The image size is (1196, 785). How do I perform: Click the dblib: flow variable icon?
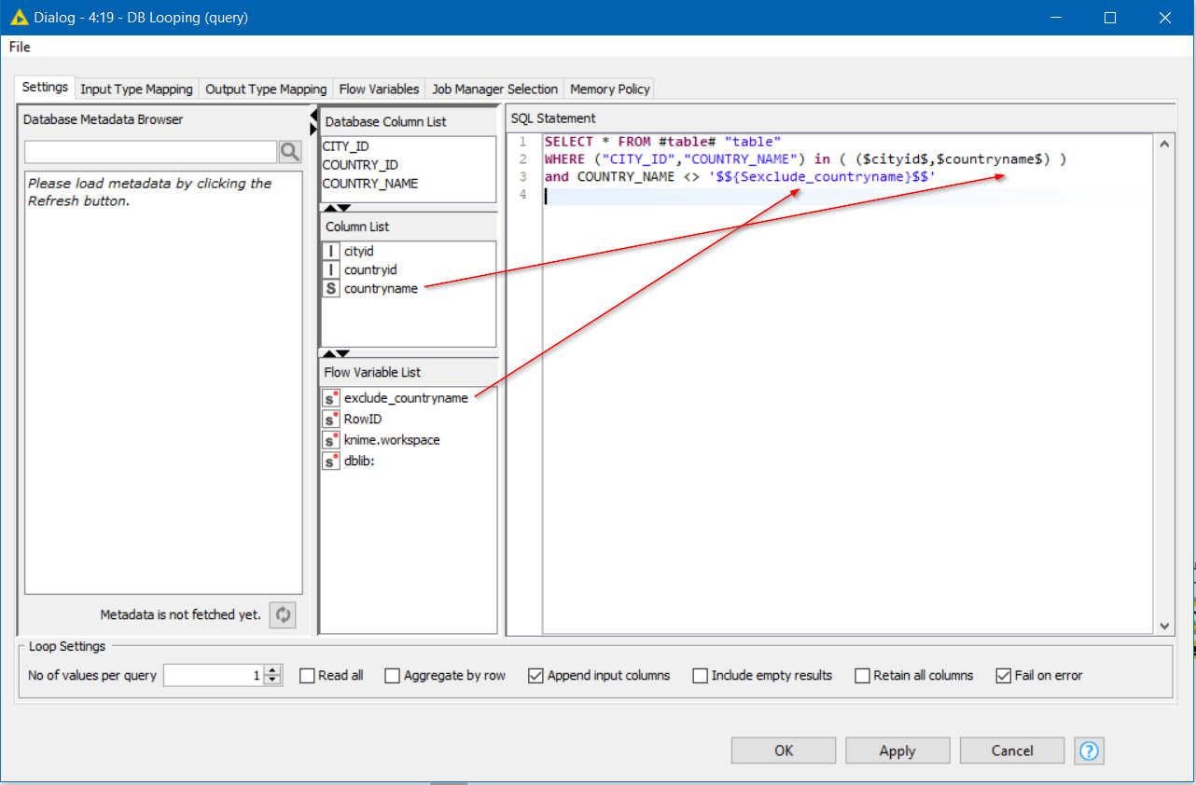(331, 461)
